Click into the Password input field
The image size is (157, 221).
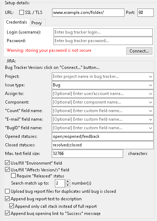click(103, 41)
